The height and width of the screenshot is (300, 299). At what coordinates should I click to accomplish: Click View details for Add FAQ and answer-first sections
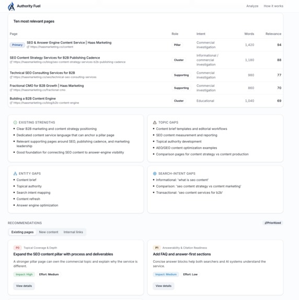coord(163,286)
